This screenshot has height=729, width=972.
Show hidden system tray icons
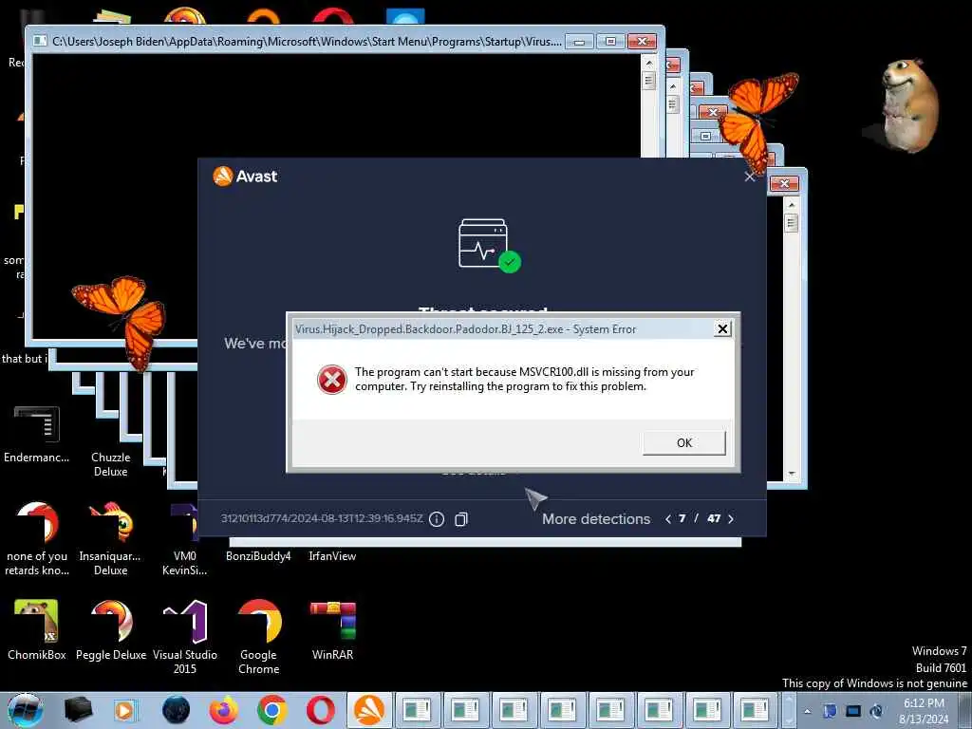click(x=807, y=711)
